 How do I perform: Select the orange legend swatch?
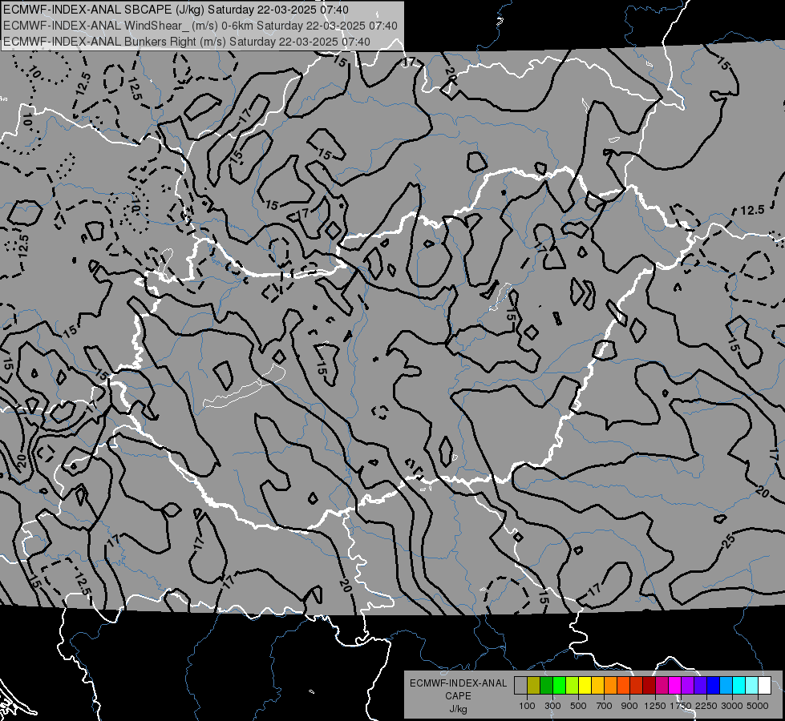(x=611, y=686)
